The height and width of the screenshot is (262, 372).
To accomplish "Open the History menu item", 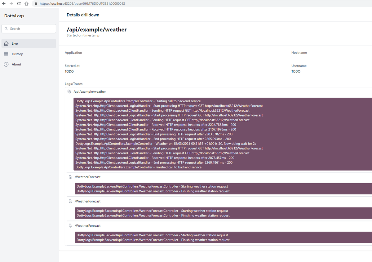I will 29,54.
